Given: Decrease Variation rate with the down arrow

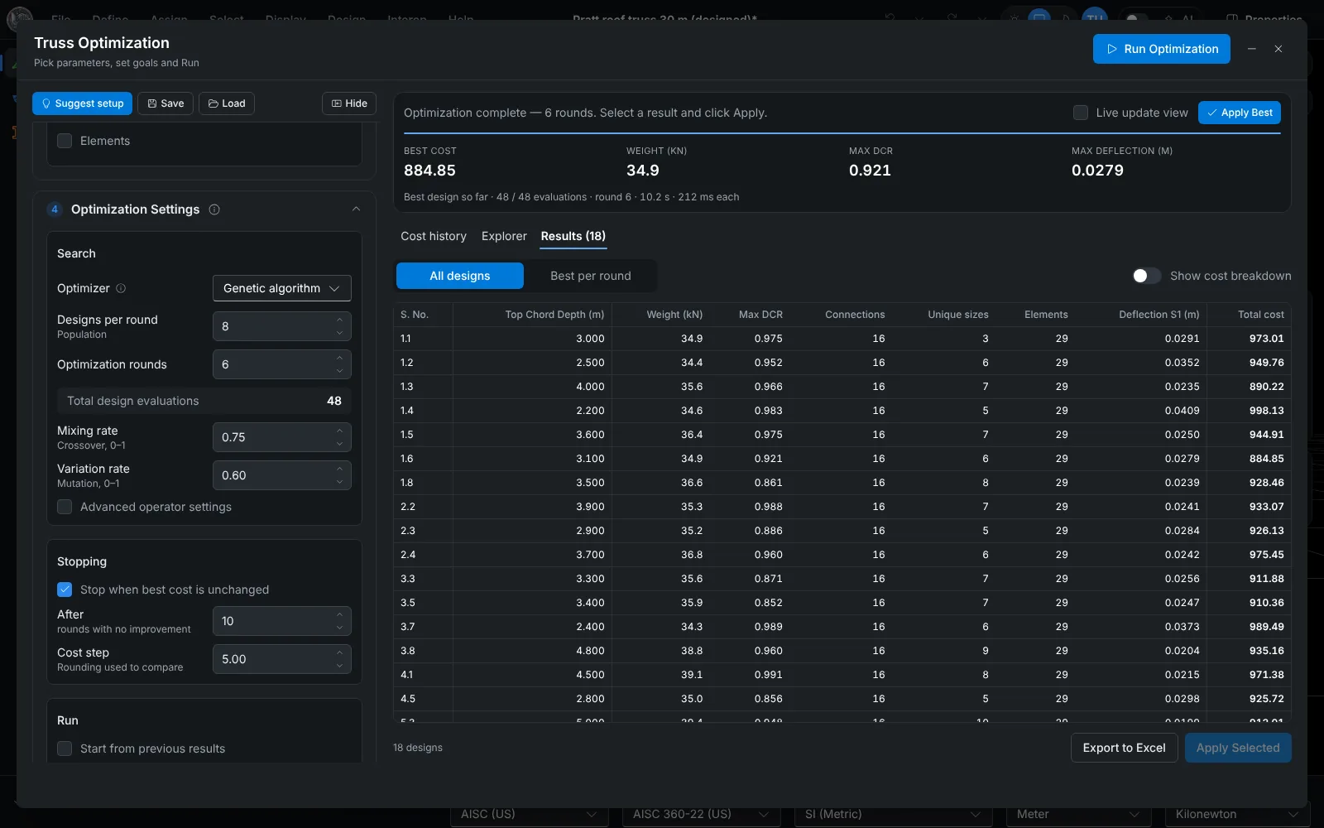Looking at the screenshot, I should point(339,481).
